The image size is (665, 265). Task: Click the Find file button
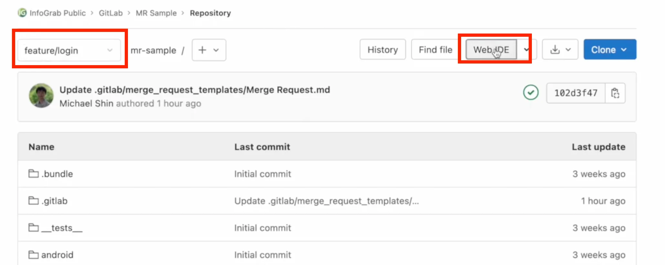[x=435, y=50]
